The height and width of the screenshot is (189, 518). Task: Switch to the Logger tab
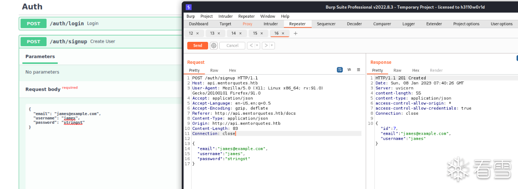tap(408, 24)
